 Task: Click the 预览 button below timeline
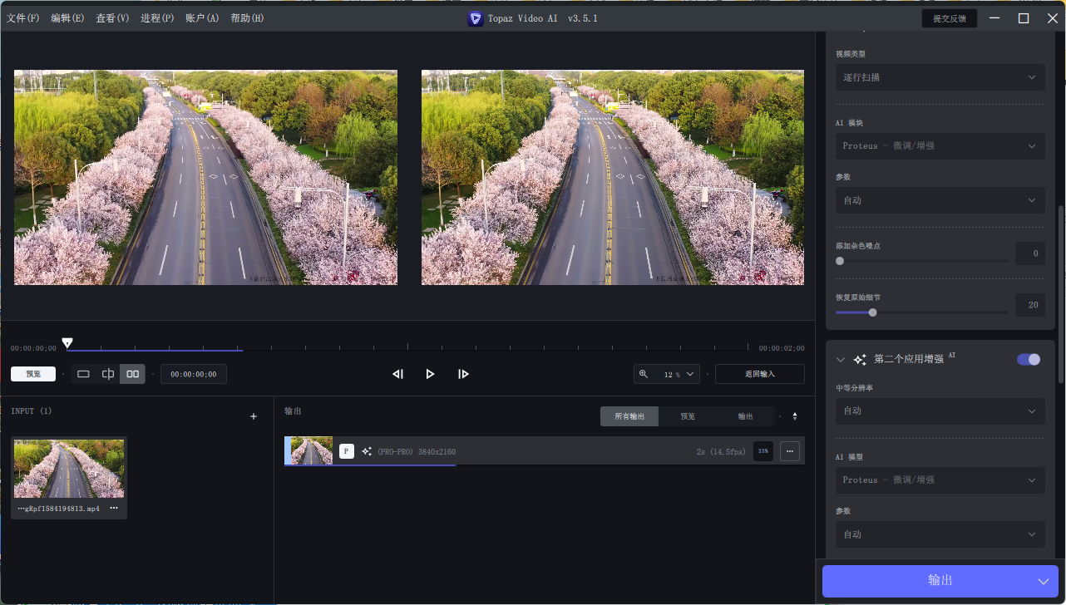[x=33, y=374]
